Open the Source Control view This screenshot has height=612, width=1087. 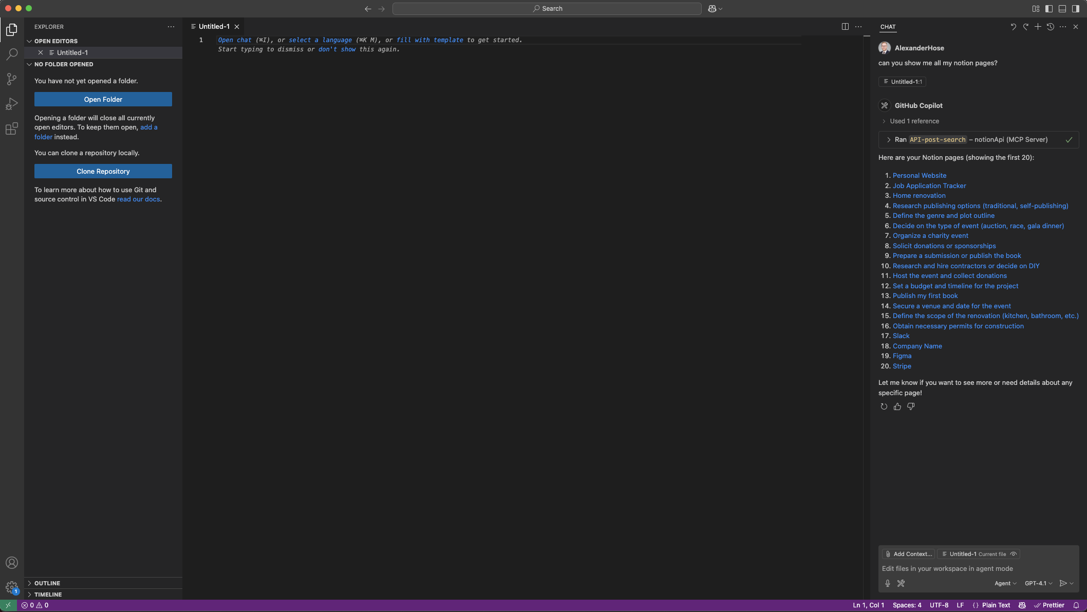[x=12, y=79]
